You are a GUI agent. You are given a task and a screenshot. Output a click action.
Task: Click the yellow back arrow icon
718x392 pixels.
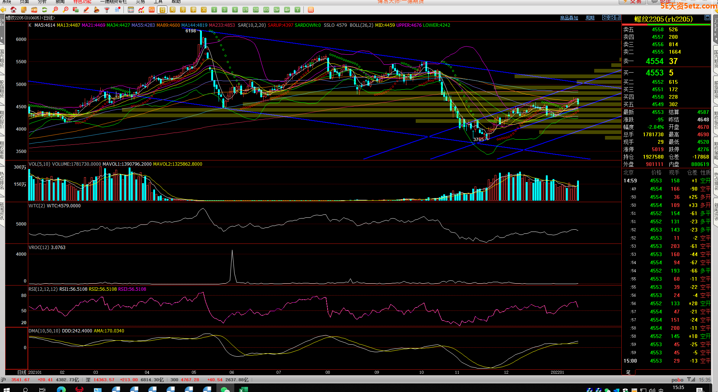tap(3, 10)
